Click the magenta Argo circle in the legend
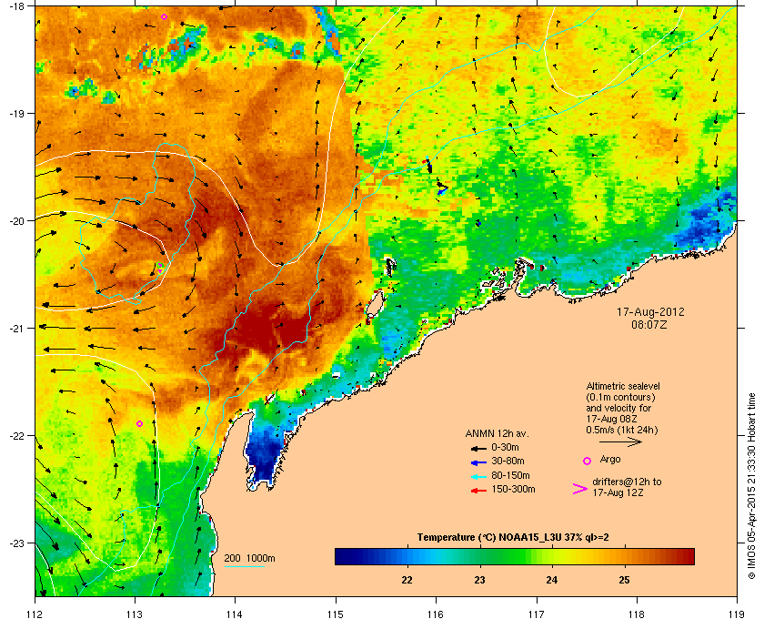764x619 pixels. tap(588, 461)
